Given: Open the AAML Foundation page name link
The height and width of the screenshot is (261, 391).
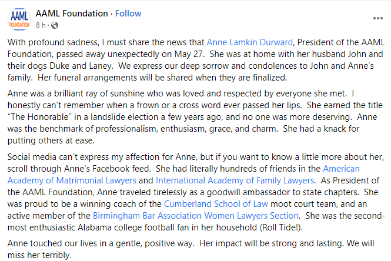Looking at the screenshot, I should coord(72,13).
